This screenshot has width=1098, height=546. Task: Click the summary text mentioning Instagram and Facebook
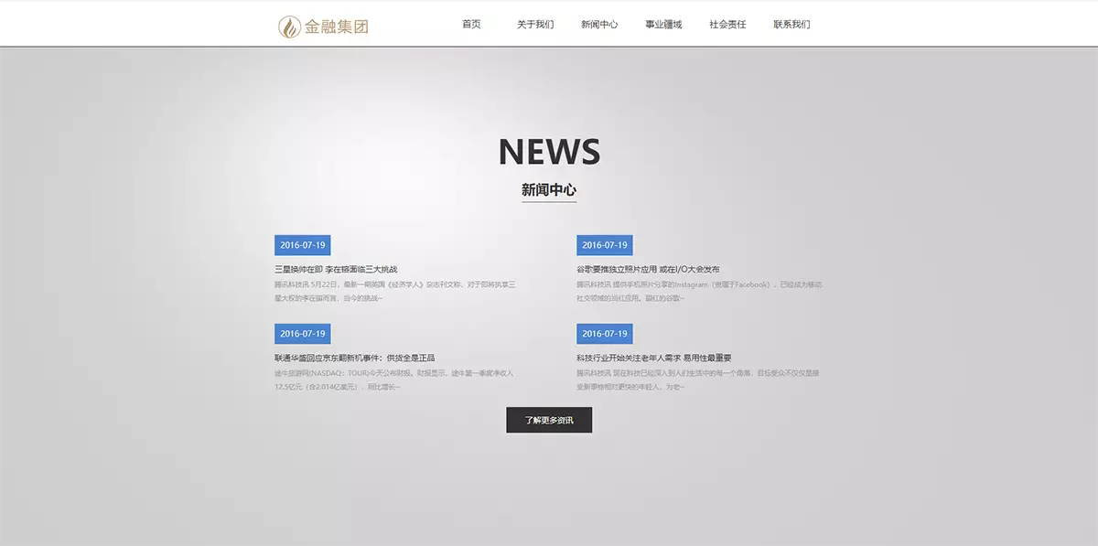699,291
